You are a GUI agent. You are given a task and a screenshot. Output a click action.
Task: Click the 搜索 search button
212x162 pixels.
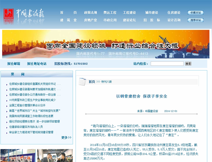(x=188, y=64)
